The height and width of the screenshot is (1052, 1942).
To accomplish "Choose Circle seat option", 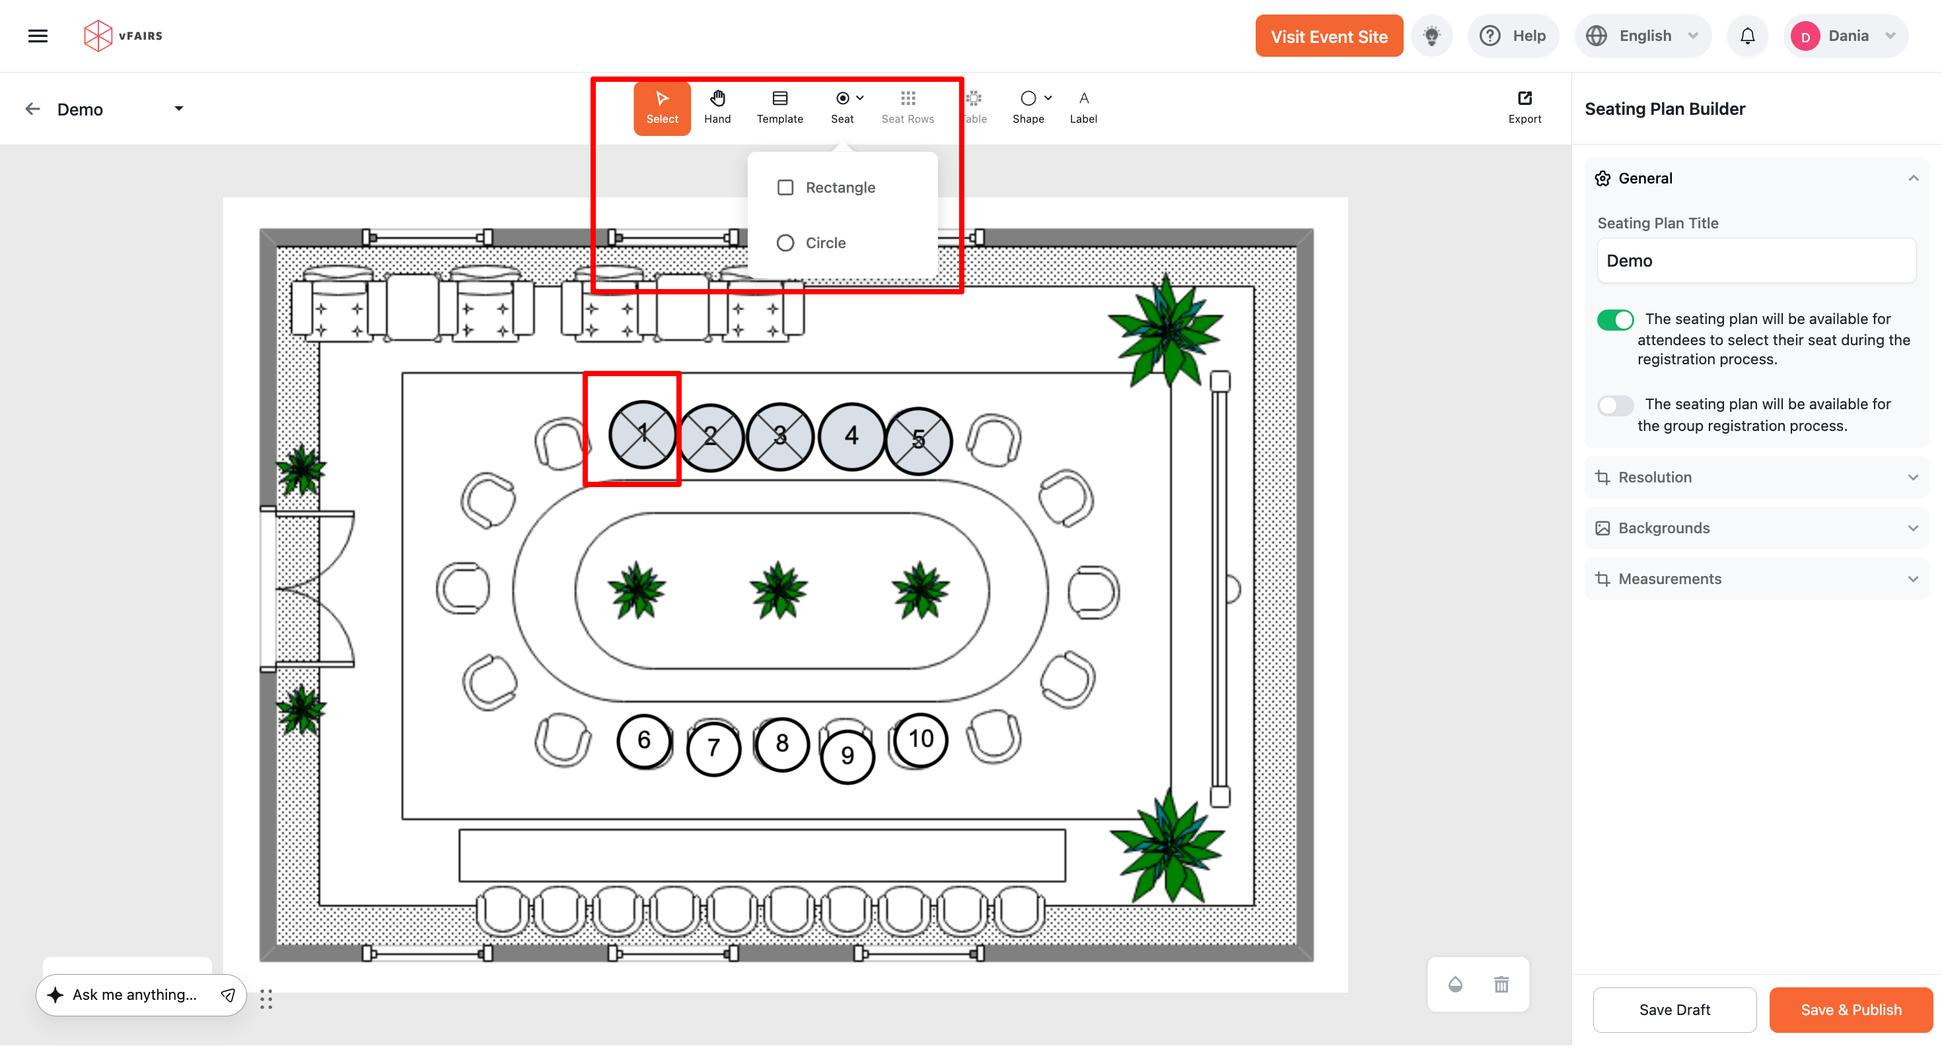I will [825, 242].
